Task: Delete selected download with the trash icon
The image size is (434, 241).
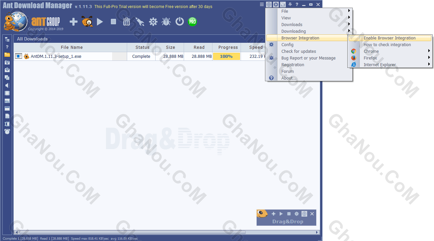Action: click(126, 22)
